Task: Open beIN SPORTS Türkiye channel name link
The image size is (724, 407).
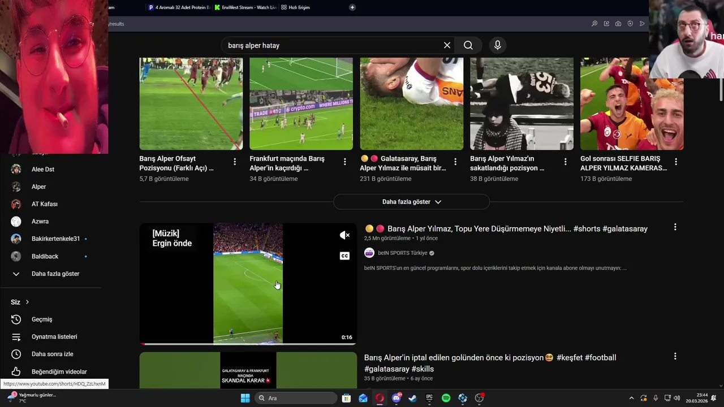Action: [402, 253]
